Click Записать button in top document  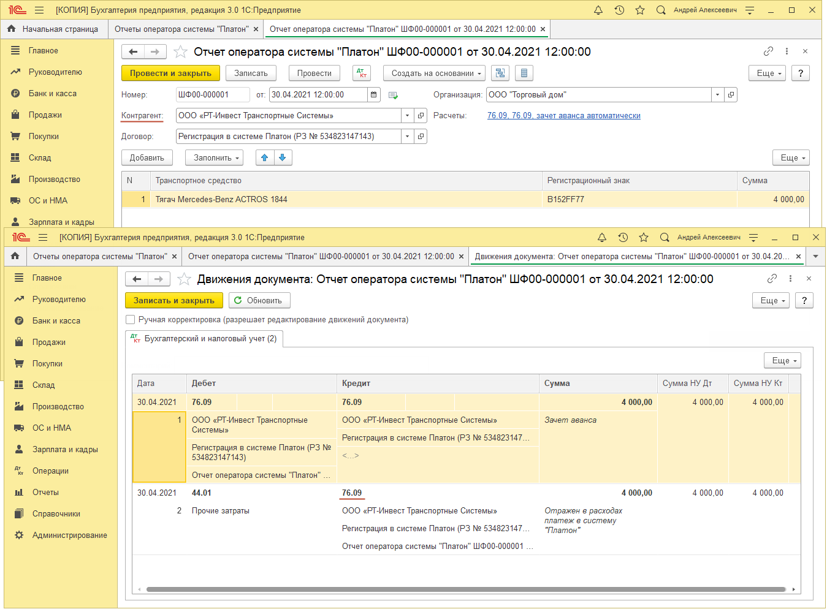[251, 73]
